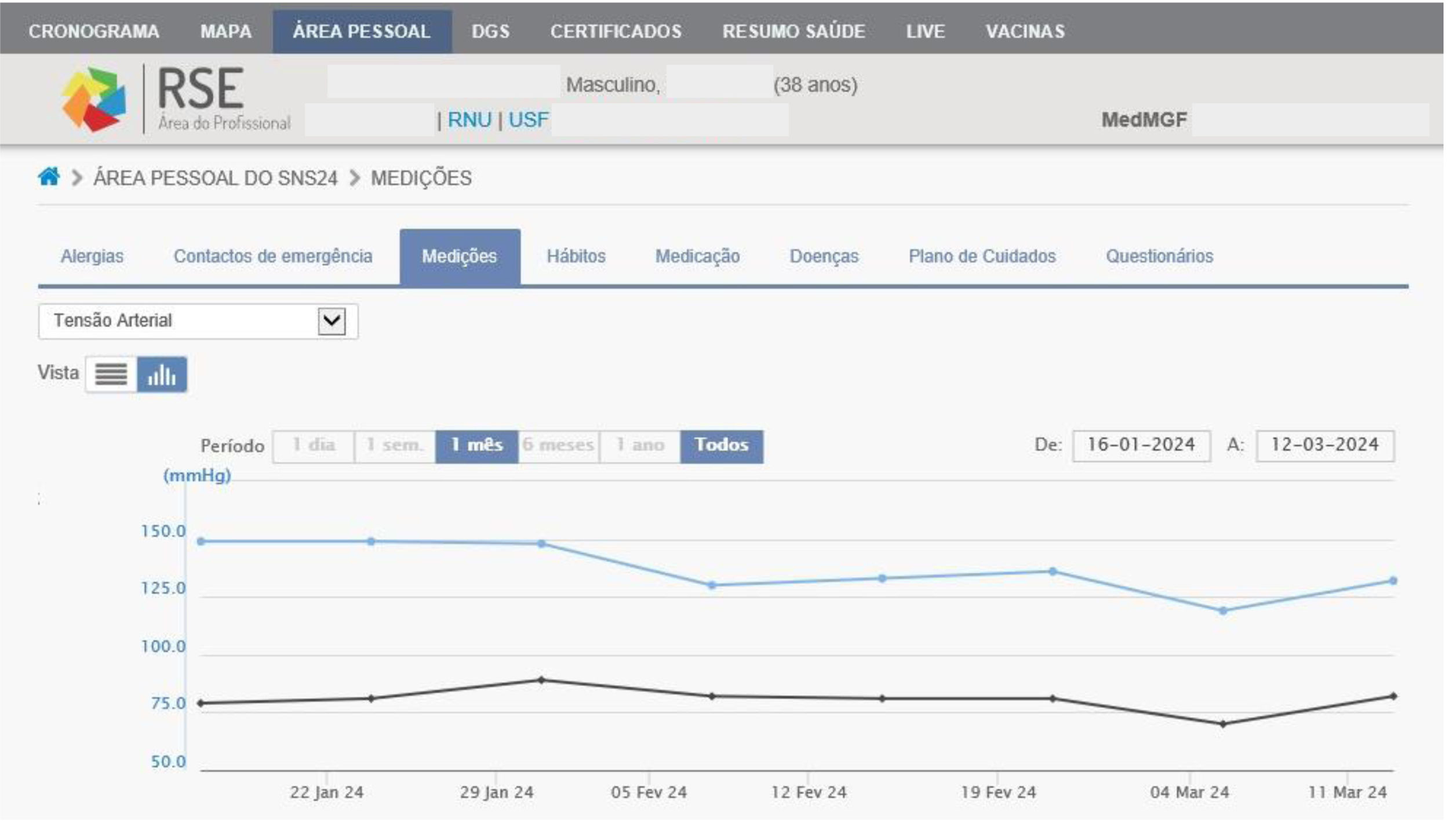The width and height of the screenshot is (1449, 827).
Task: Click the RNU link
Action: point(469,120)
